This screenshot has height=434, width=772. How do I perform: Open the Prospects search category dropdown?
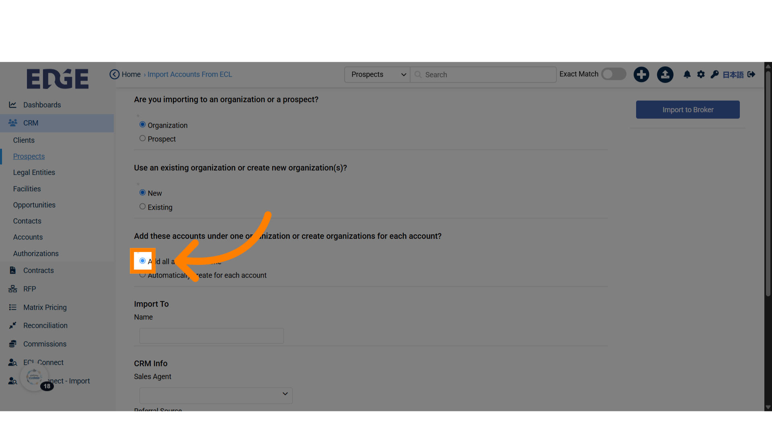click(x=377, y=75)
